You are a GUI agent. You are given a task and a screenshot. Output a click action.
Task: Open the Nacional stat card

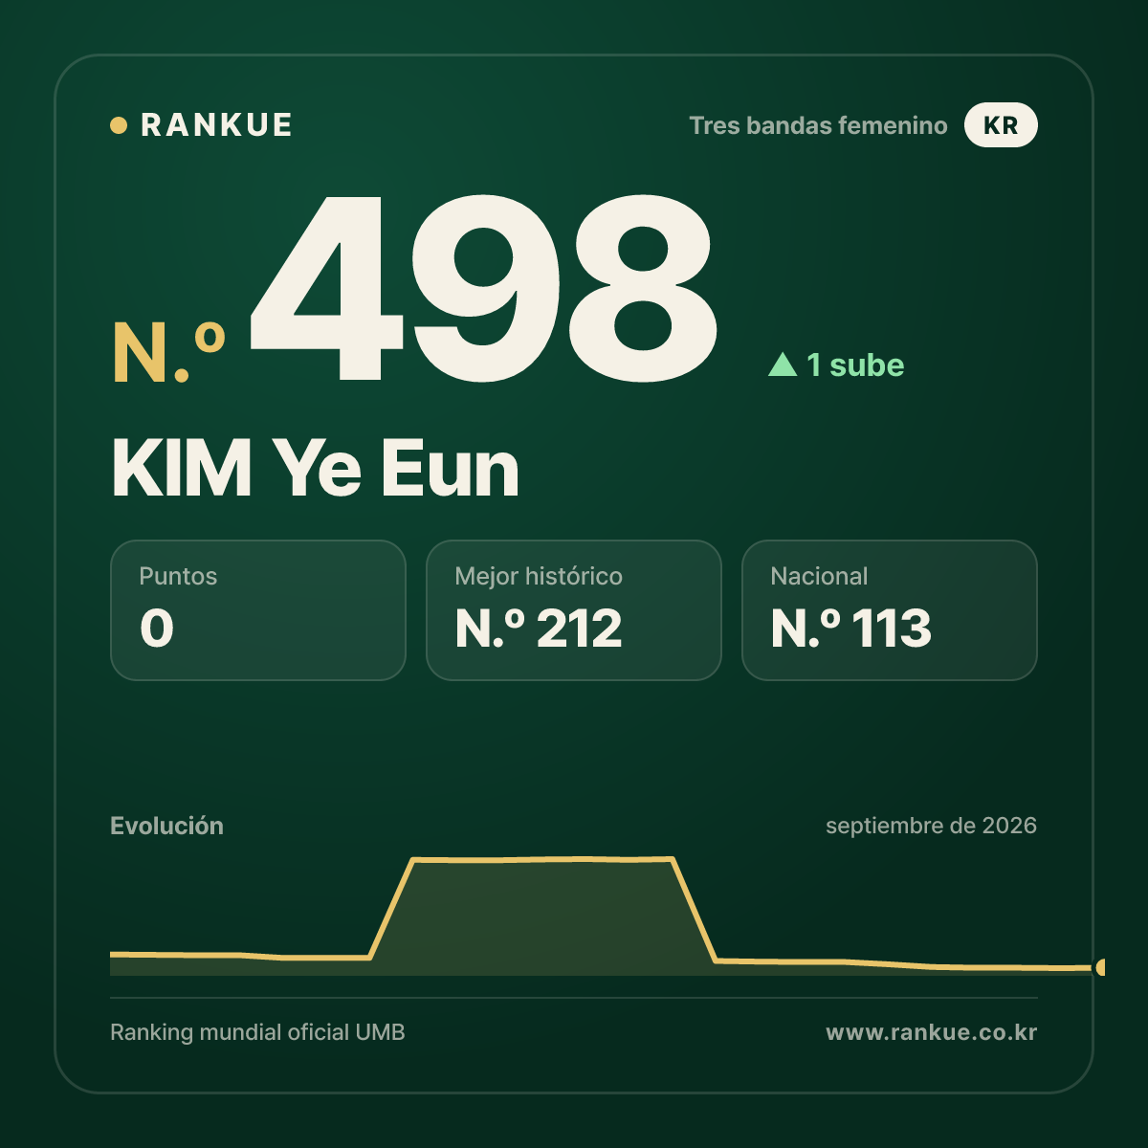coord(890,610)
